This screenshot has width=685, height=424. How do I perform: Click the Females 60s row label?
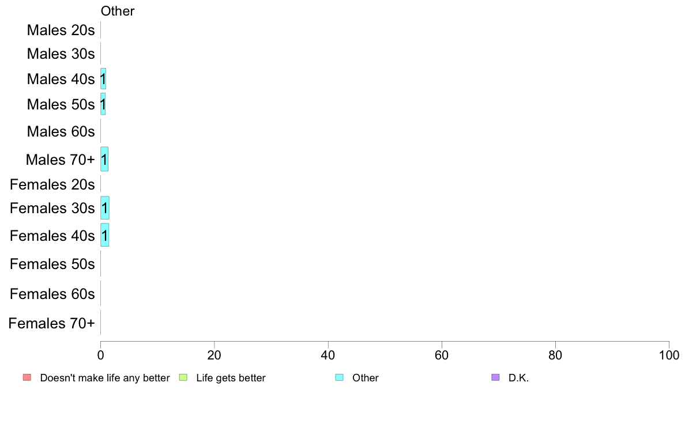tap(52, 294)
